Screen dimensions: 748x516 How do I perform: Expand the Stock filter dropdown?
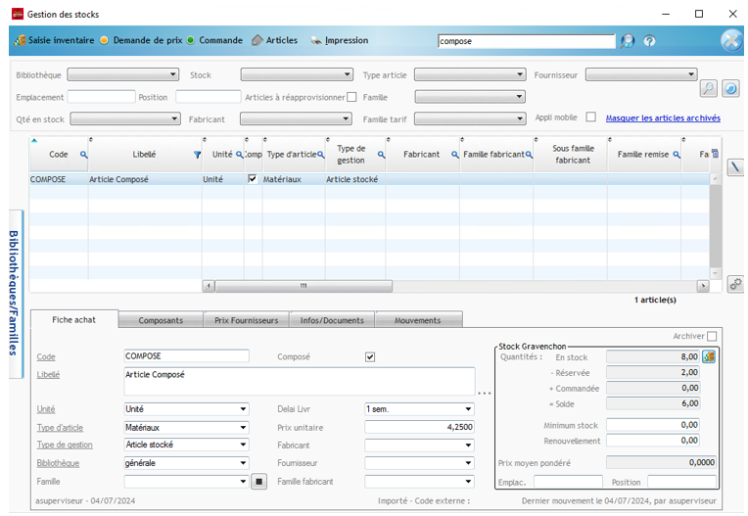[x=297, y=74]
